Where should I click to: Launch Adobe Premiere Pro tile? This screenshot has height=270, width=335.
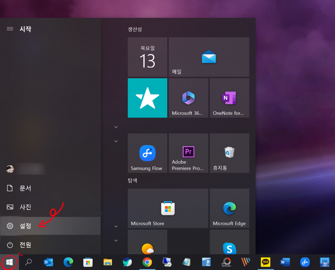click(x=188, y=153)
